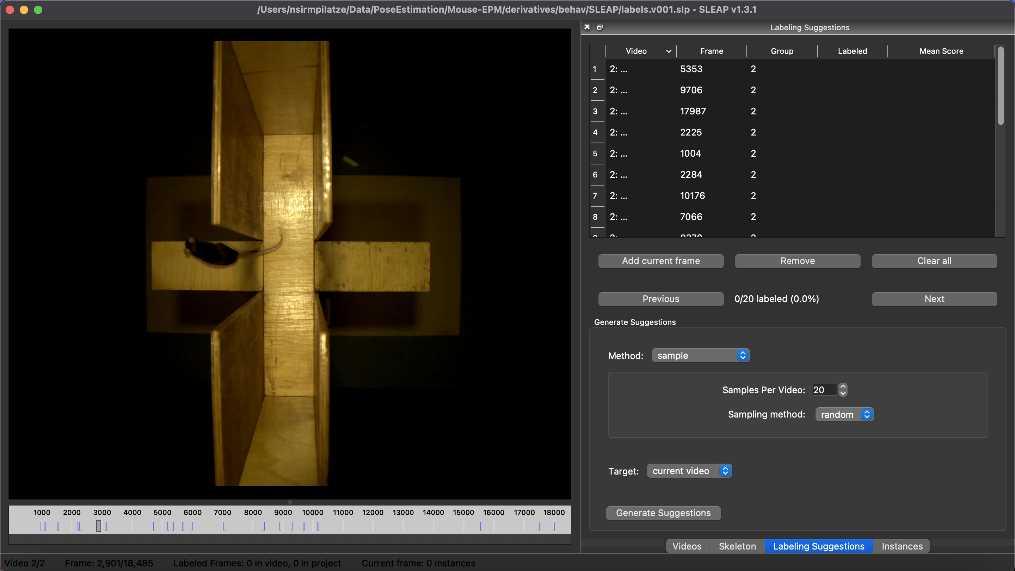The height and width of the screenshot is (571, 1015).
Task: Increase Samples Per Video value
Action: pyautogui.click(x=843, y=386)
